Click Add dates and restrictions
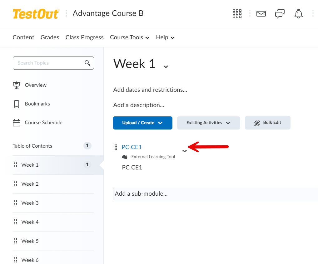 click(150, 90)
